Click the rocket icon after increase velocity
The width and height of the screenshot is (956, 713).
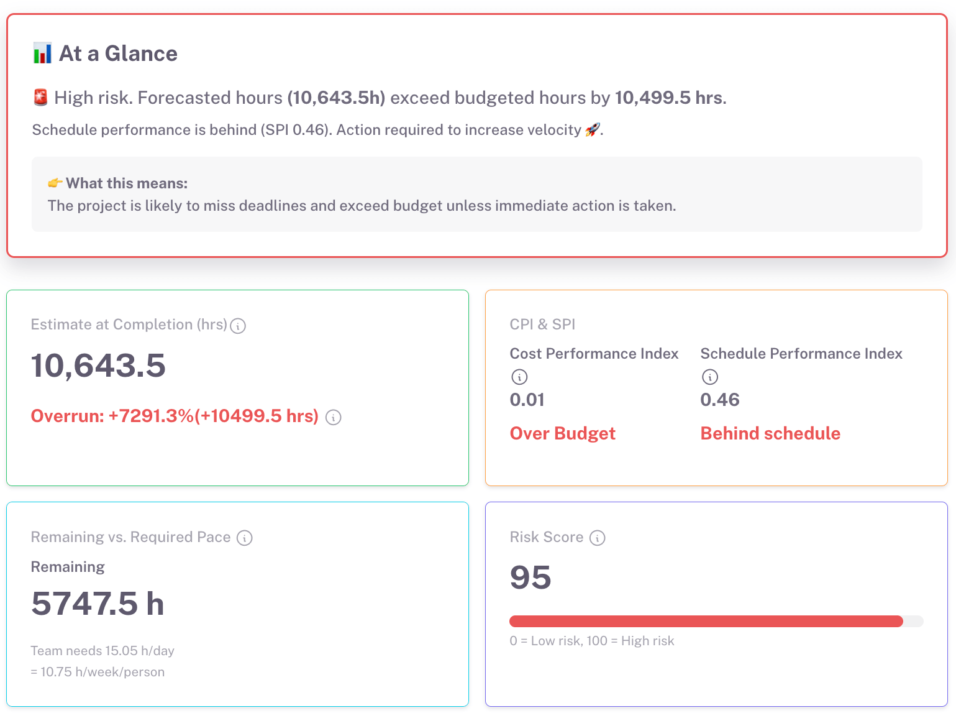tap(593, 129)
